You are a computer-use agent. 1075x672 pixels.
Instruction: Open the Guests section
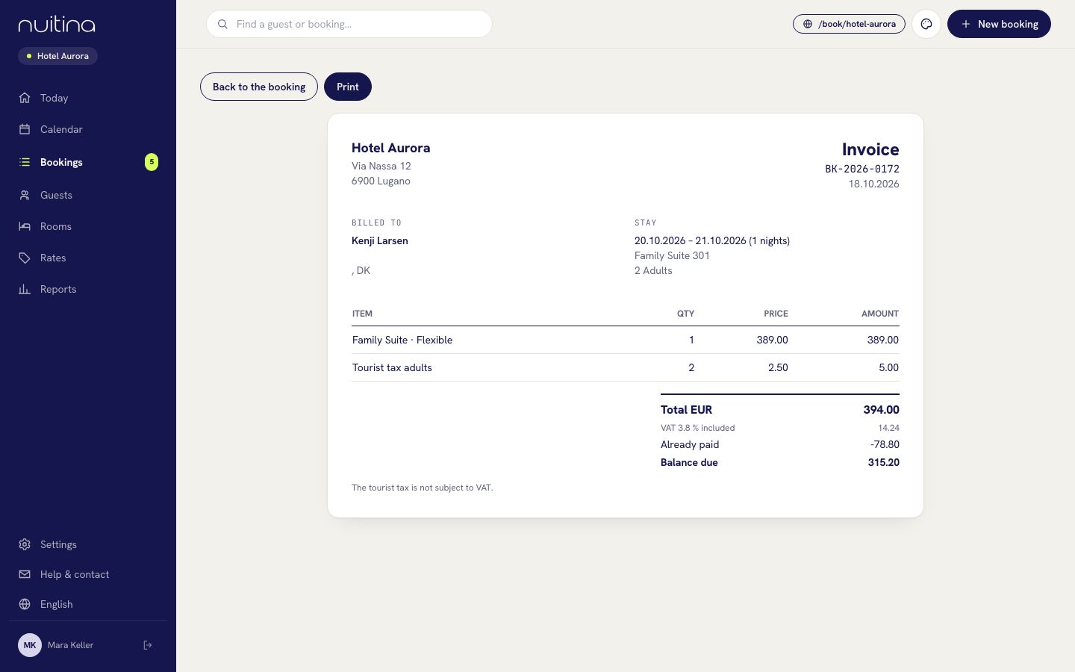(88, 195)
